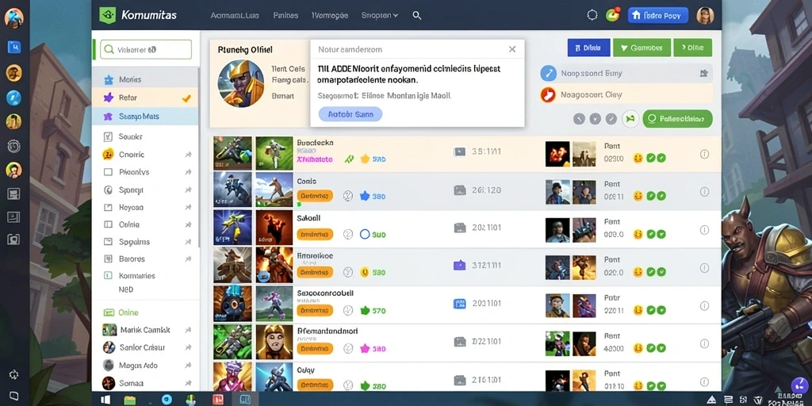
Task: Open the green folder on the taskbar
Action: [130, 400]
